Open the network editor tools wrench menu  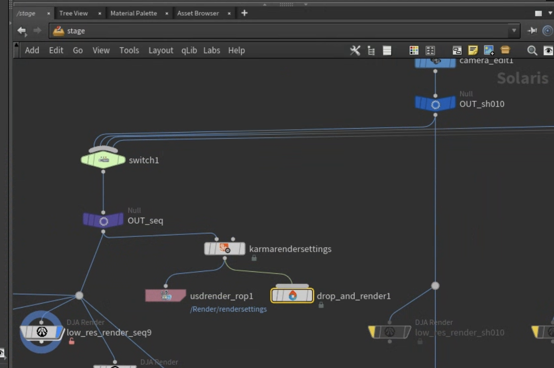click(355, 50)
